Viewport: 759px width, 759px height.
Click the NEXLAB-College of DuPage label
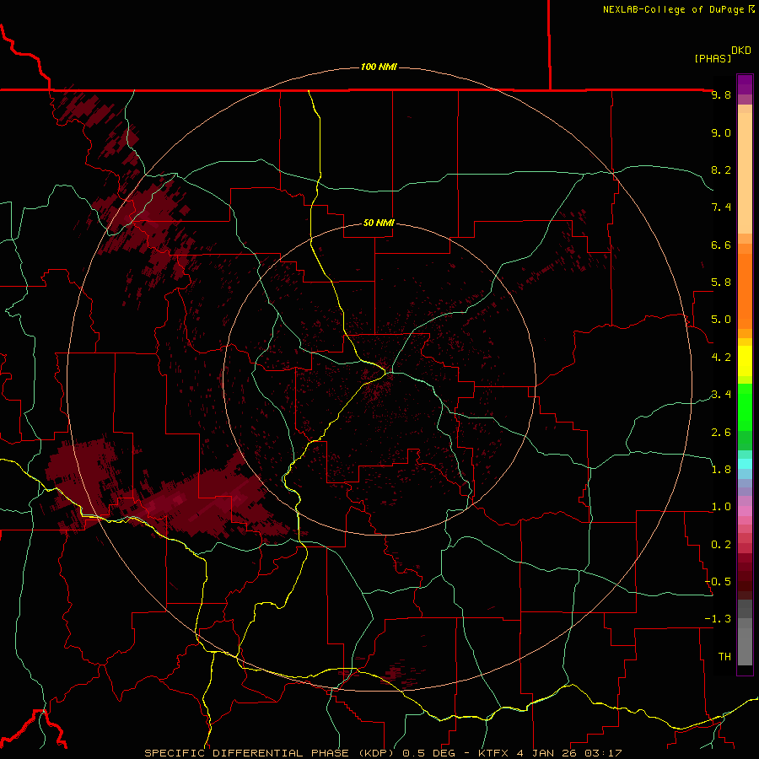(674, 9)
